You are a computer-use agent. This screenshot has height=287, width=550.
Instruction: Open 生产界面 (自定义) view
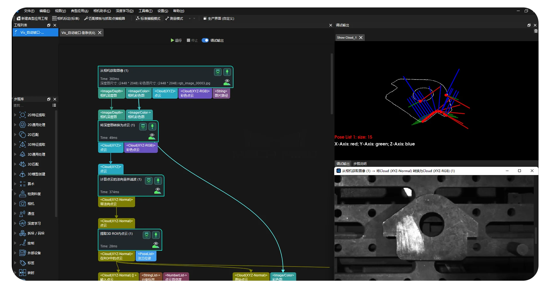[x=219, y=18]
